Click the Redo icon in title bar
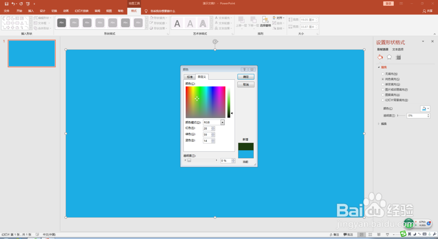This screenshot has width=438, height=239. 21,4
